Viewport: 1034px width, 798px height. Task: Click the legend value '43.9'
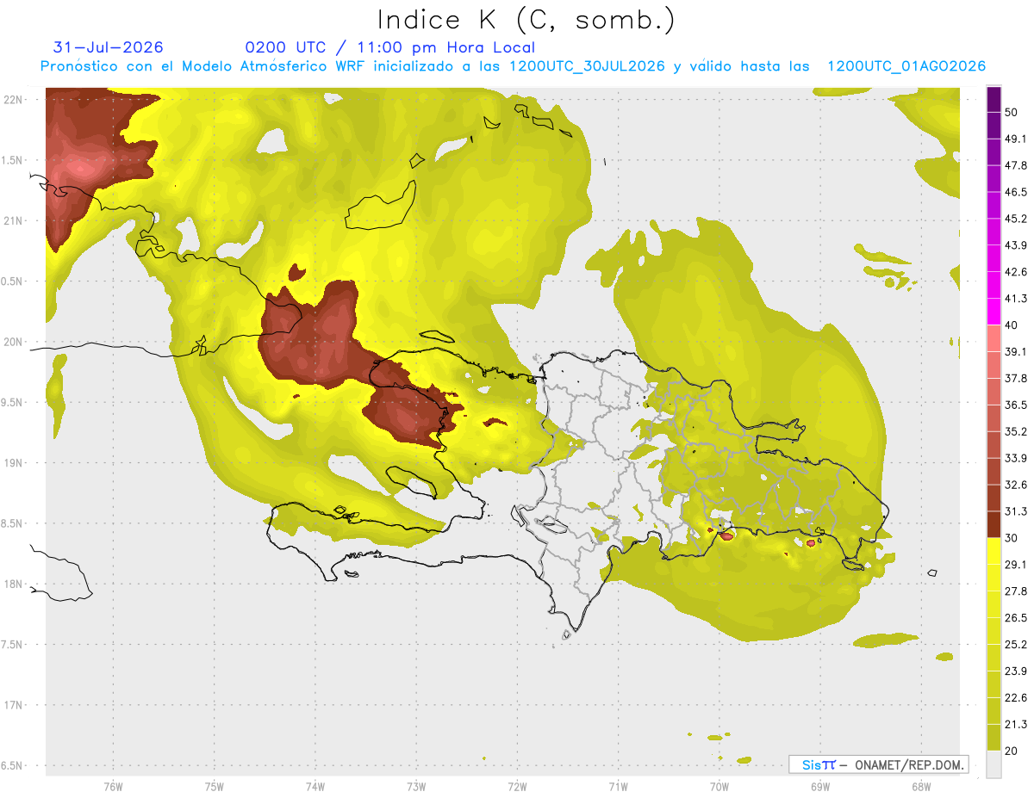click(x=1016, y=245)
